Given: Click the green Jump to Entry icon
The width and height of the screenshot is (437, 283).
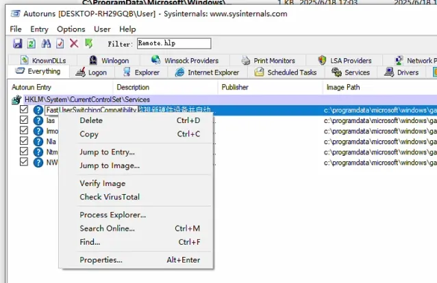Looking at the screenshot, I should pos(88,44).
